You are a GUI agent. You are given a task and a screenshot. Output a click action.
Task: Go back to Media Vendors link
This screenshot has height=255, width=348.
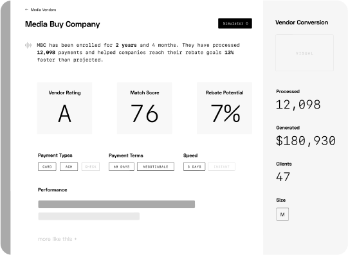[43, 10]
